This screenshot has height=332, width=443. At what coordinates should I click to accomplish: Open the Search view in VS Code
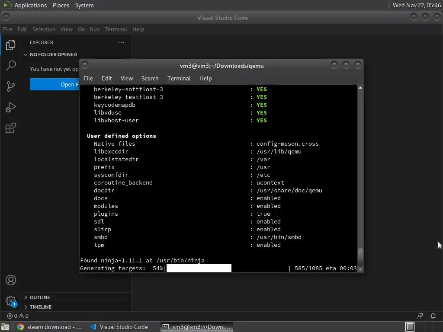pos(11,66)
